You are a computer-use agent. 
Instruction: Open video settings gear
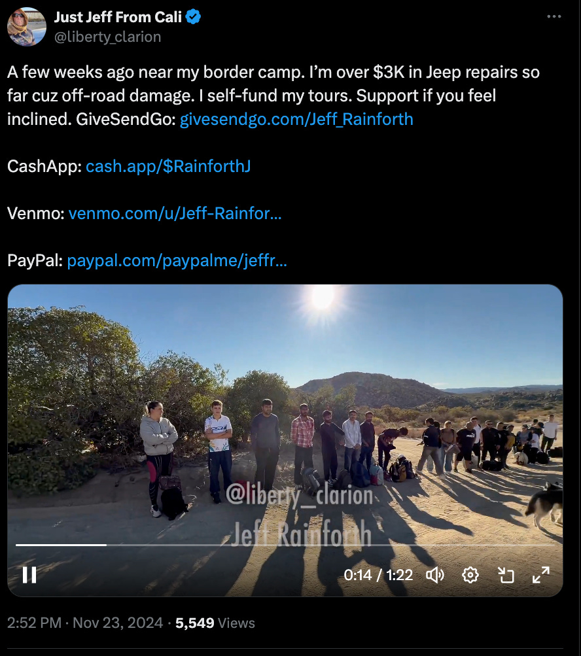point(470,575)
